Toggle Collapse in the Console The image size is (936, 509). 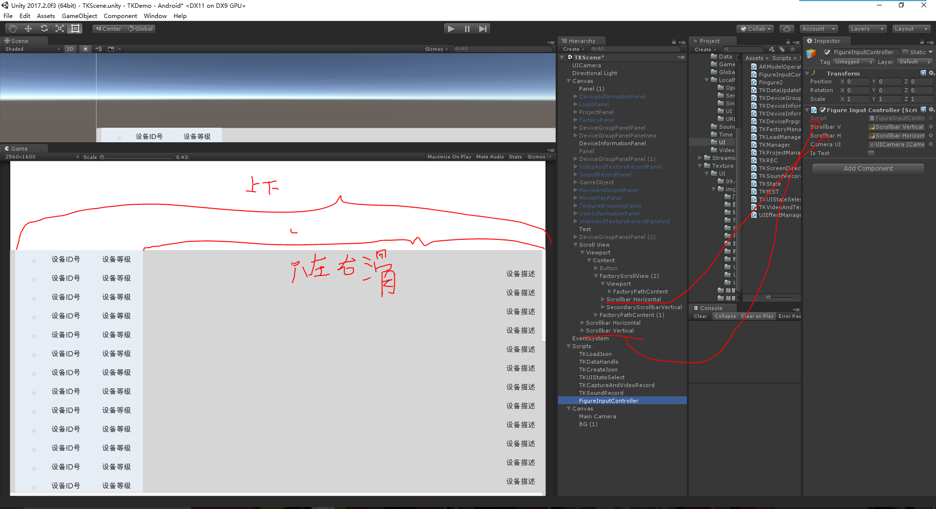[725, 316]
